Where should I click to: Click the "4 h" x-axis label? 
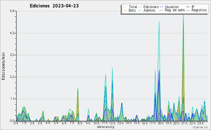(x=48, y=123)
